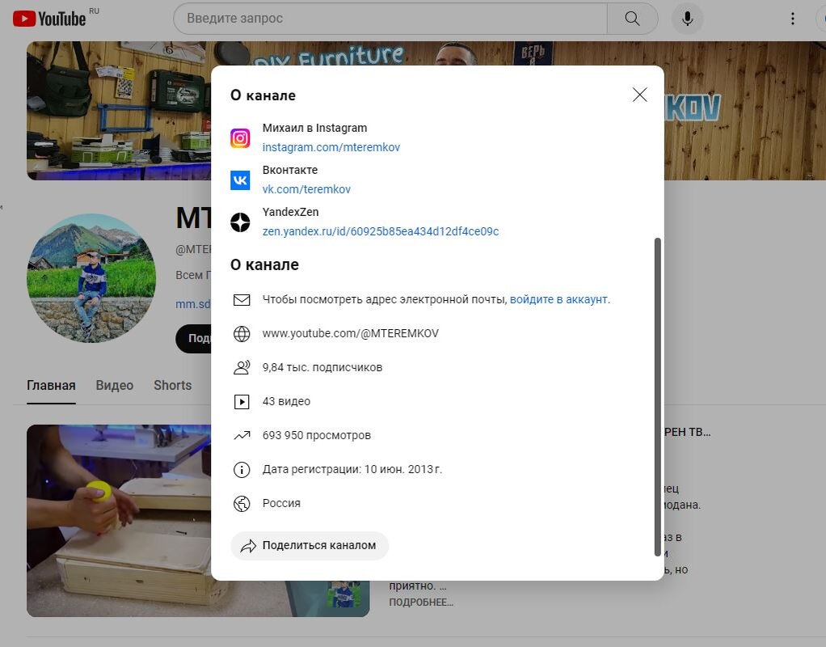Click the 'YandexZen' label
The height and width of the screenshot is (647, 826).
tap(290, 212)
